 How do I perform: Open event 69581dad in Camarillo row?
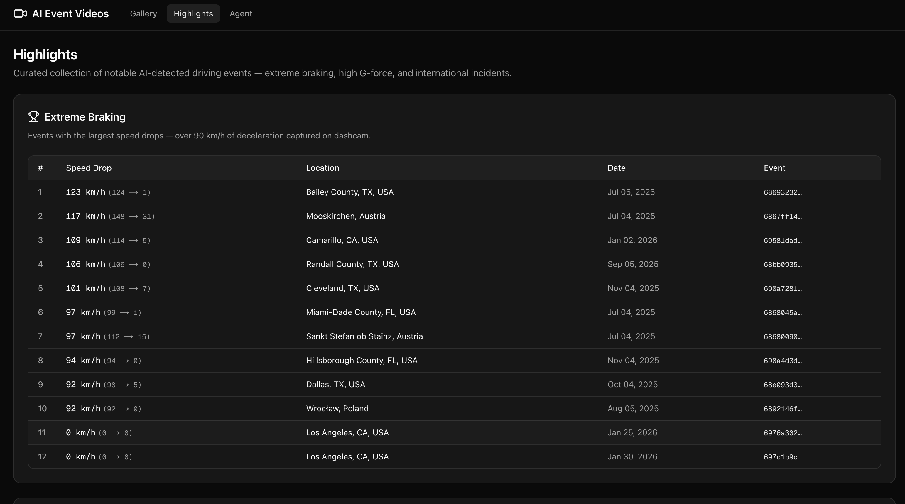click(x=782, y=241)
